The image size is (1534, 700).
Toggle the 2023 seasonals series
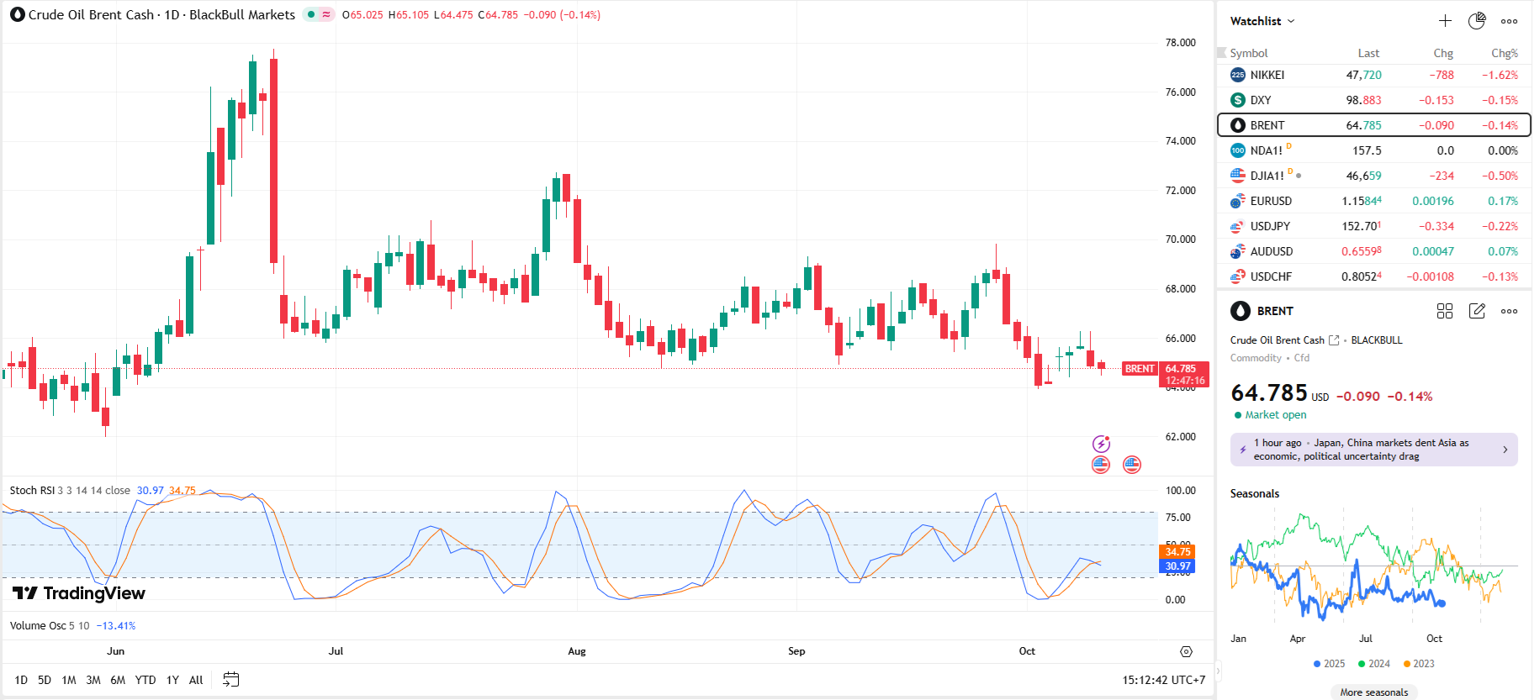(1419, 664)
